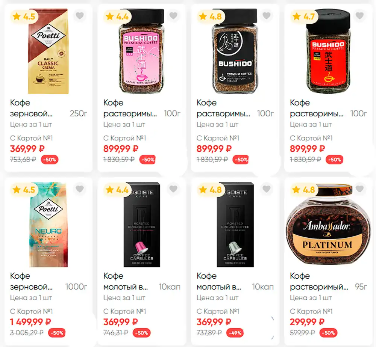This screenshot has height=347, width=376.
Task: Click the 4.8 star rating on black Bushido
Action: 211,17
